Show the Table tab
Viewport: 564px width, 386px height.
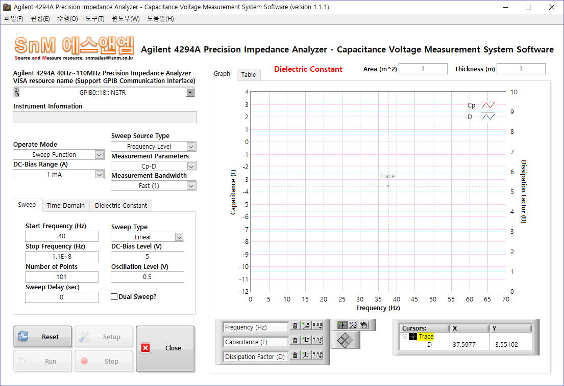249,75
